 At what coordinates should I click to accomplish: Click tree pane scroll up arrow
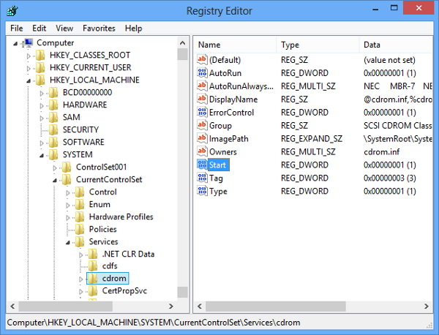[x=182, y=43]
